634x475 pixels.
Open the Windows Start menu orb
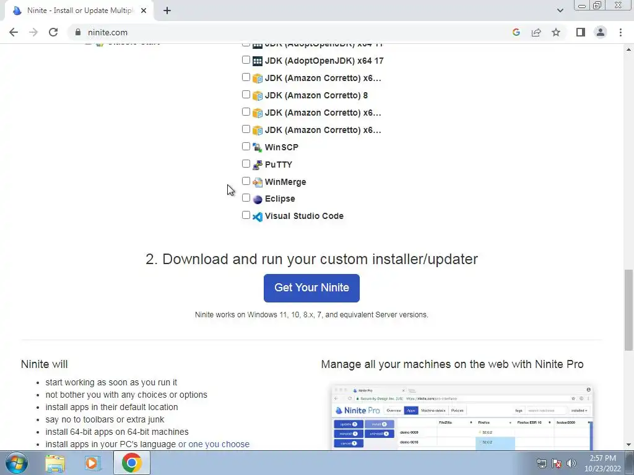pyautogui.click(x=16, y=463)
